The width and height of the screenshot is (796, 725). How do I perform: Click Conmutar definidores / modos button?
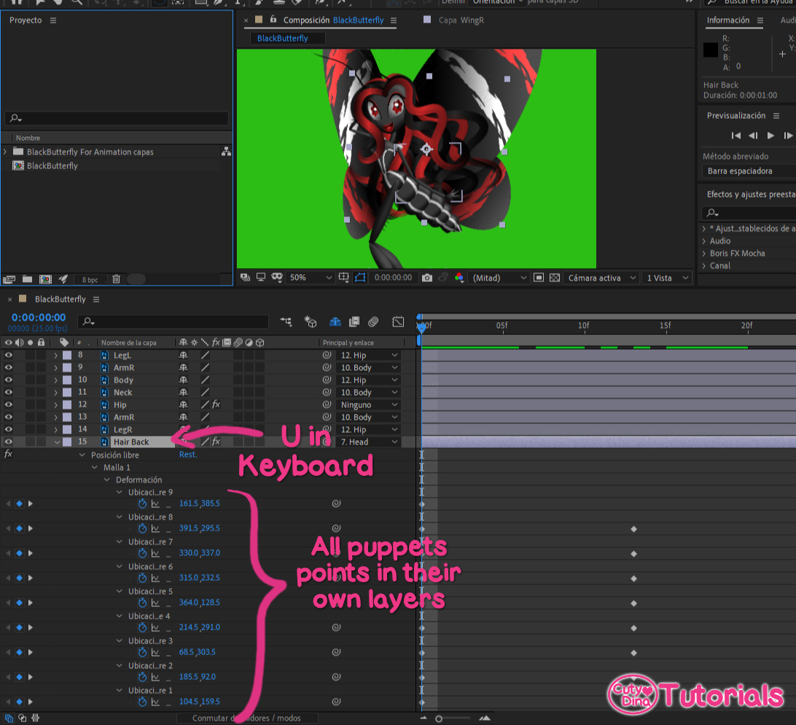click(248, 718)
